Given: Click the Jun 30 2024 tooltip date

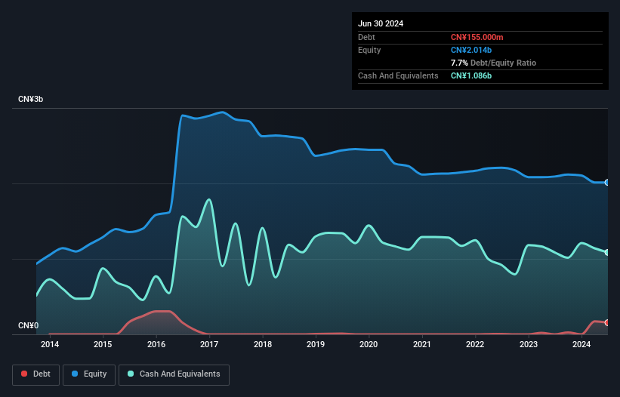Looking at the screenshot, I should tap(381, 23).
